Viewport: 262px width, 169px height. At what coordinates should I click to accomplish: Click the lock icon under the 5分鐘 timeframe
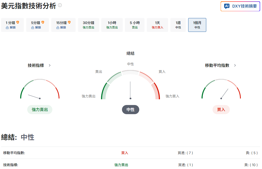pyautogui.click(x=32, y=27)
